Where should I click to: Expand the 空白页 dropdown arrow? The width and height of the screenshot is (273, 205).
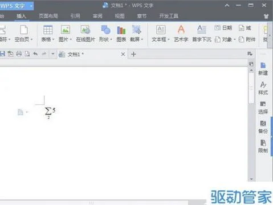(31, 39)
